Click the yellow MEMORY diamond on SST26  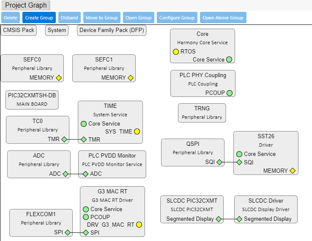[x=293, y=171]
